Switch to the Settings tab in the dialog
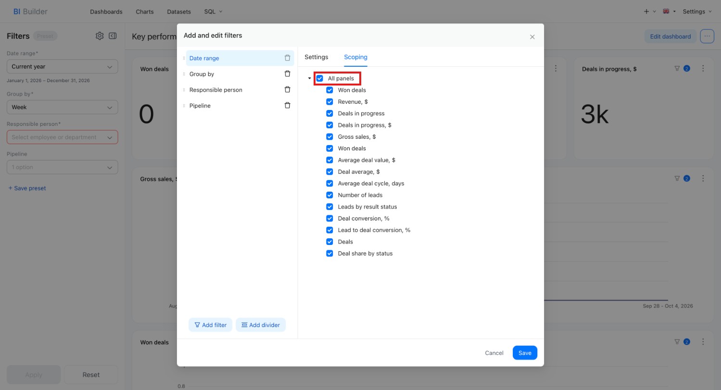This screenshot has height=390, width=721. click(316, 57)
